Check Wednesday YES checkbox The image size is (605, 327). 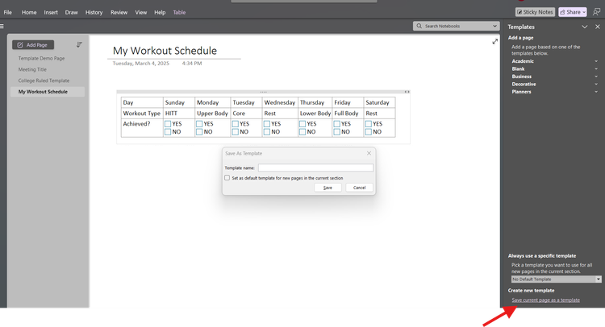click(x=267, y=124)
